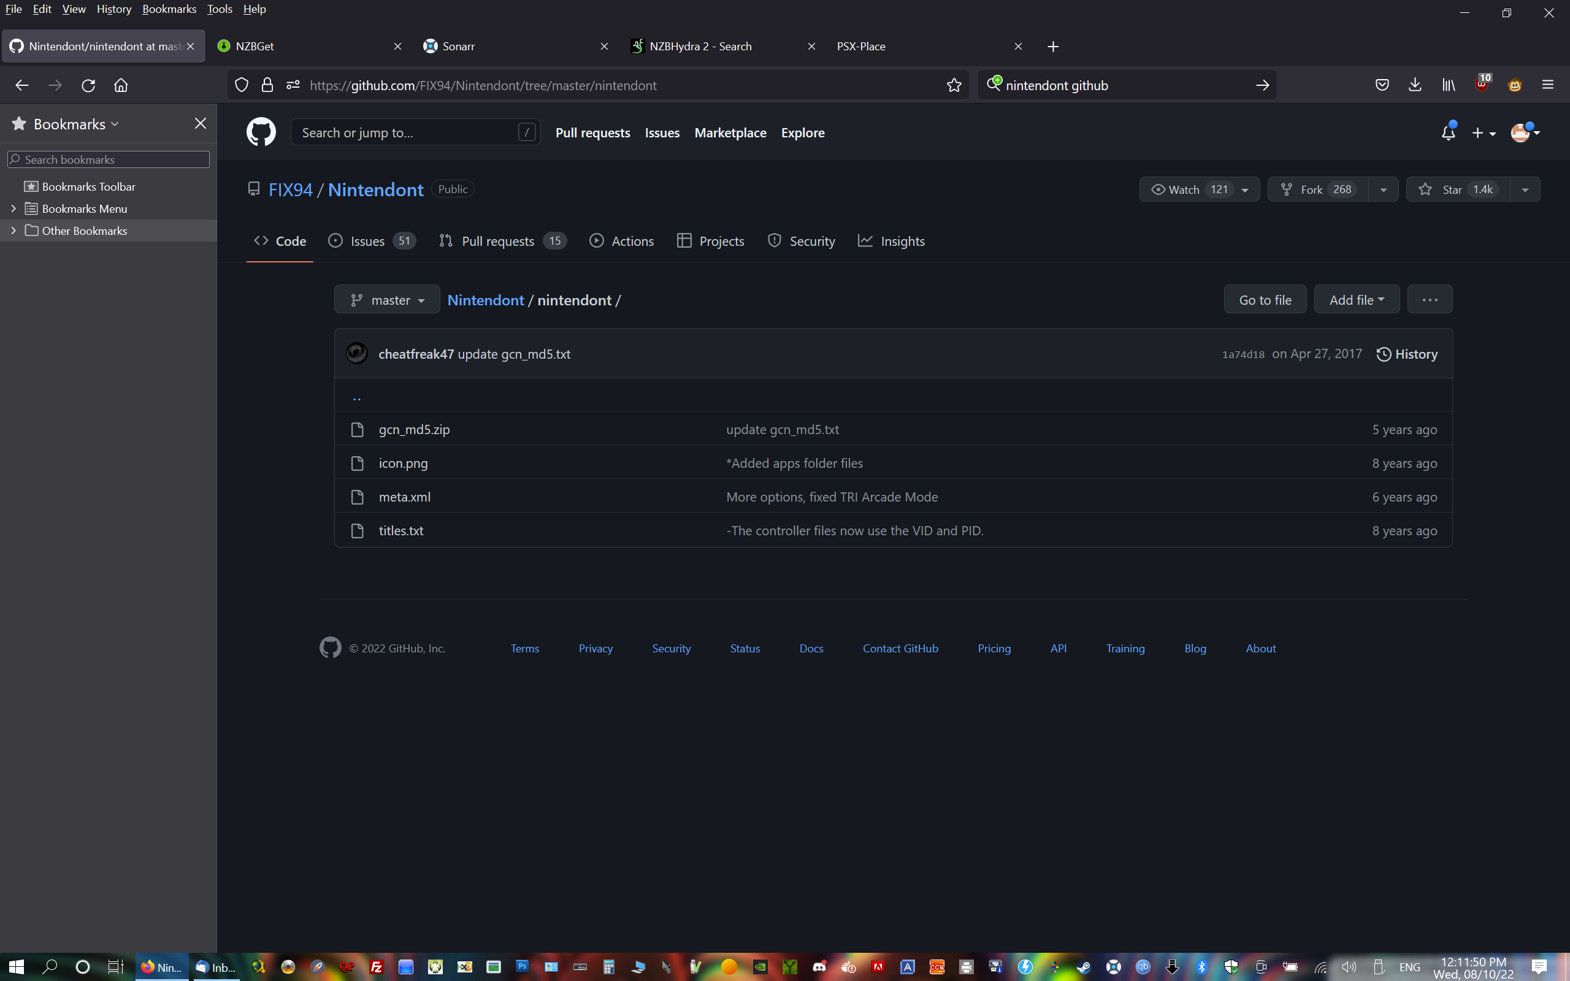Image resolution: width=1570 pixels, height=981 pixels.
Task: Open the Library icon in toolbar
Action: tap(1449, 85)
